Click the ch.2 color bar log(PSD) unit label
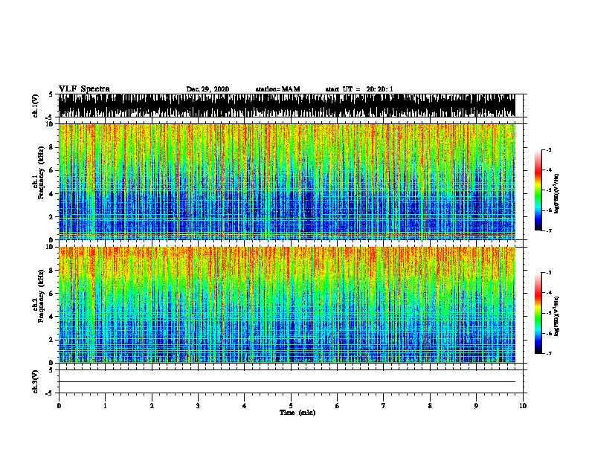The image size is (589, 455). tap(557, 316)
